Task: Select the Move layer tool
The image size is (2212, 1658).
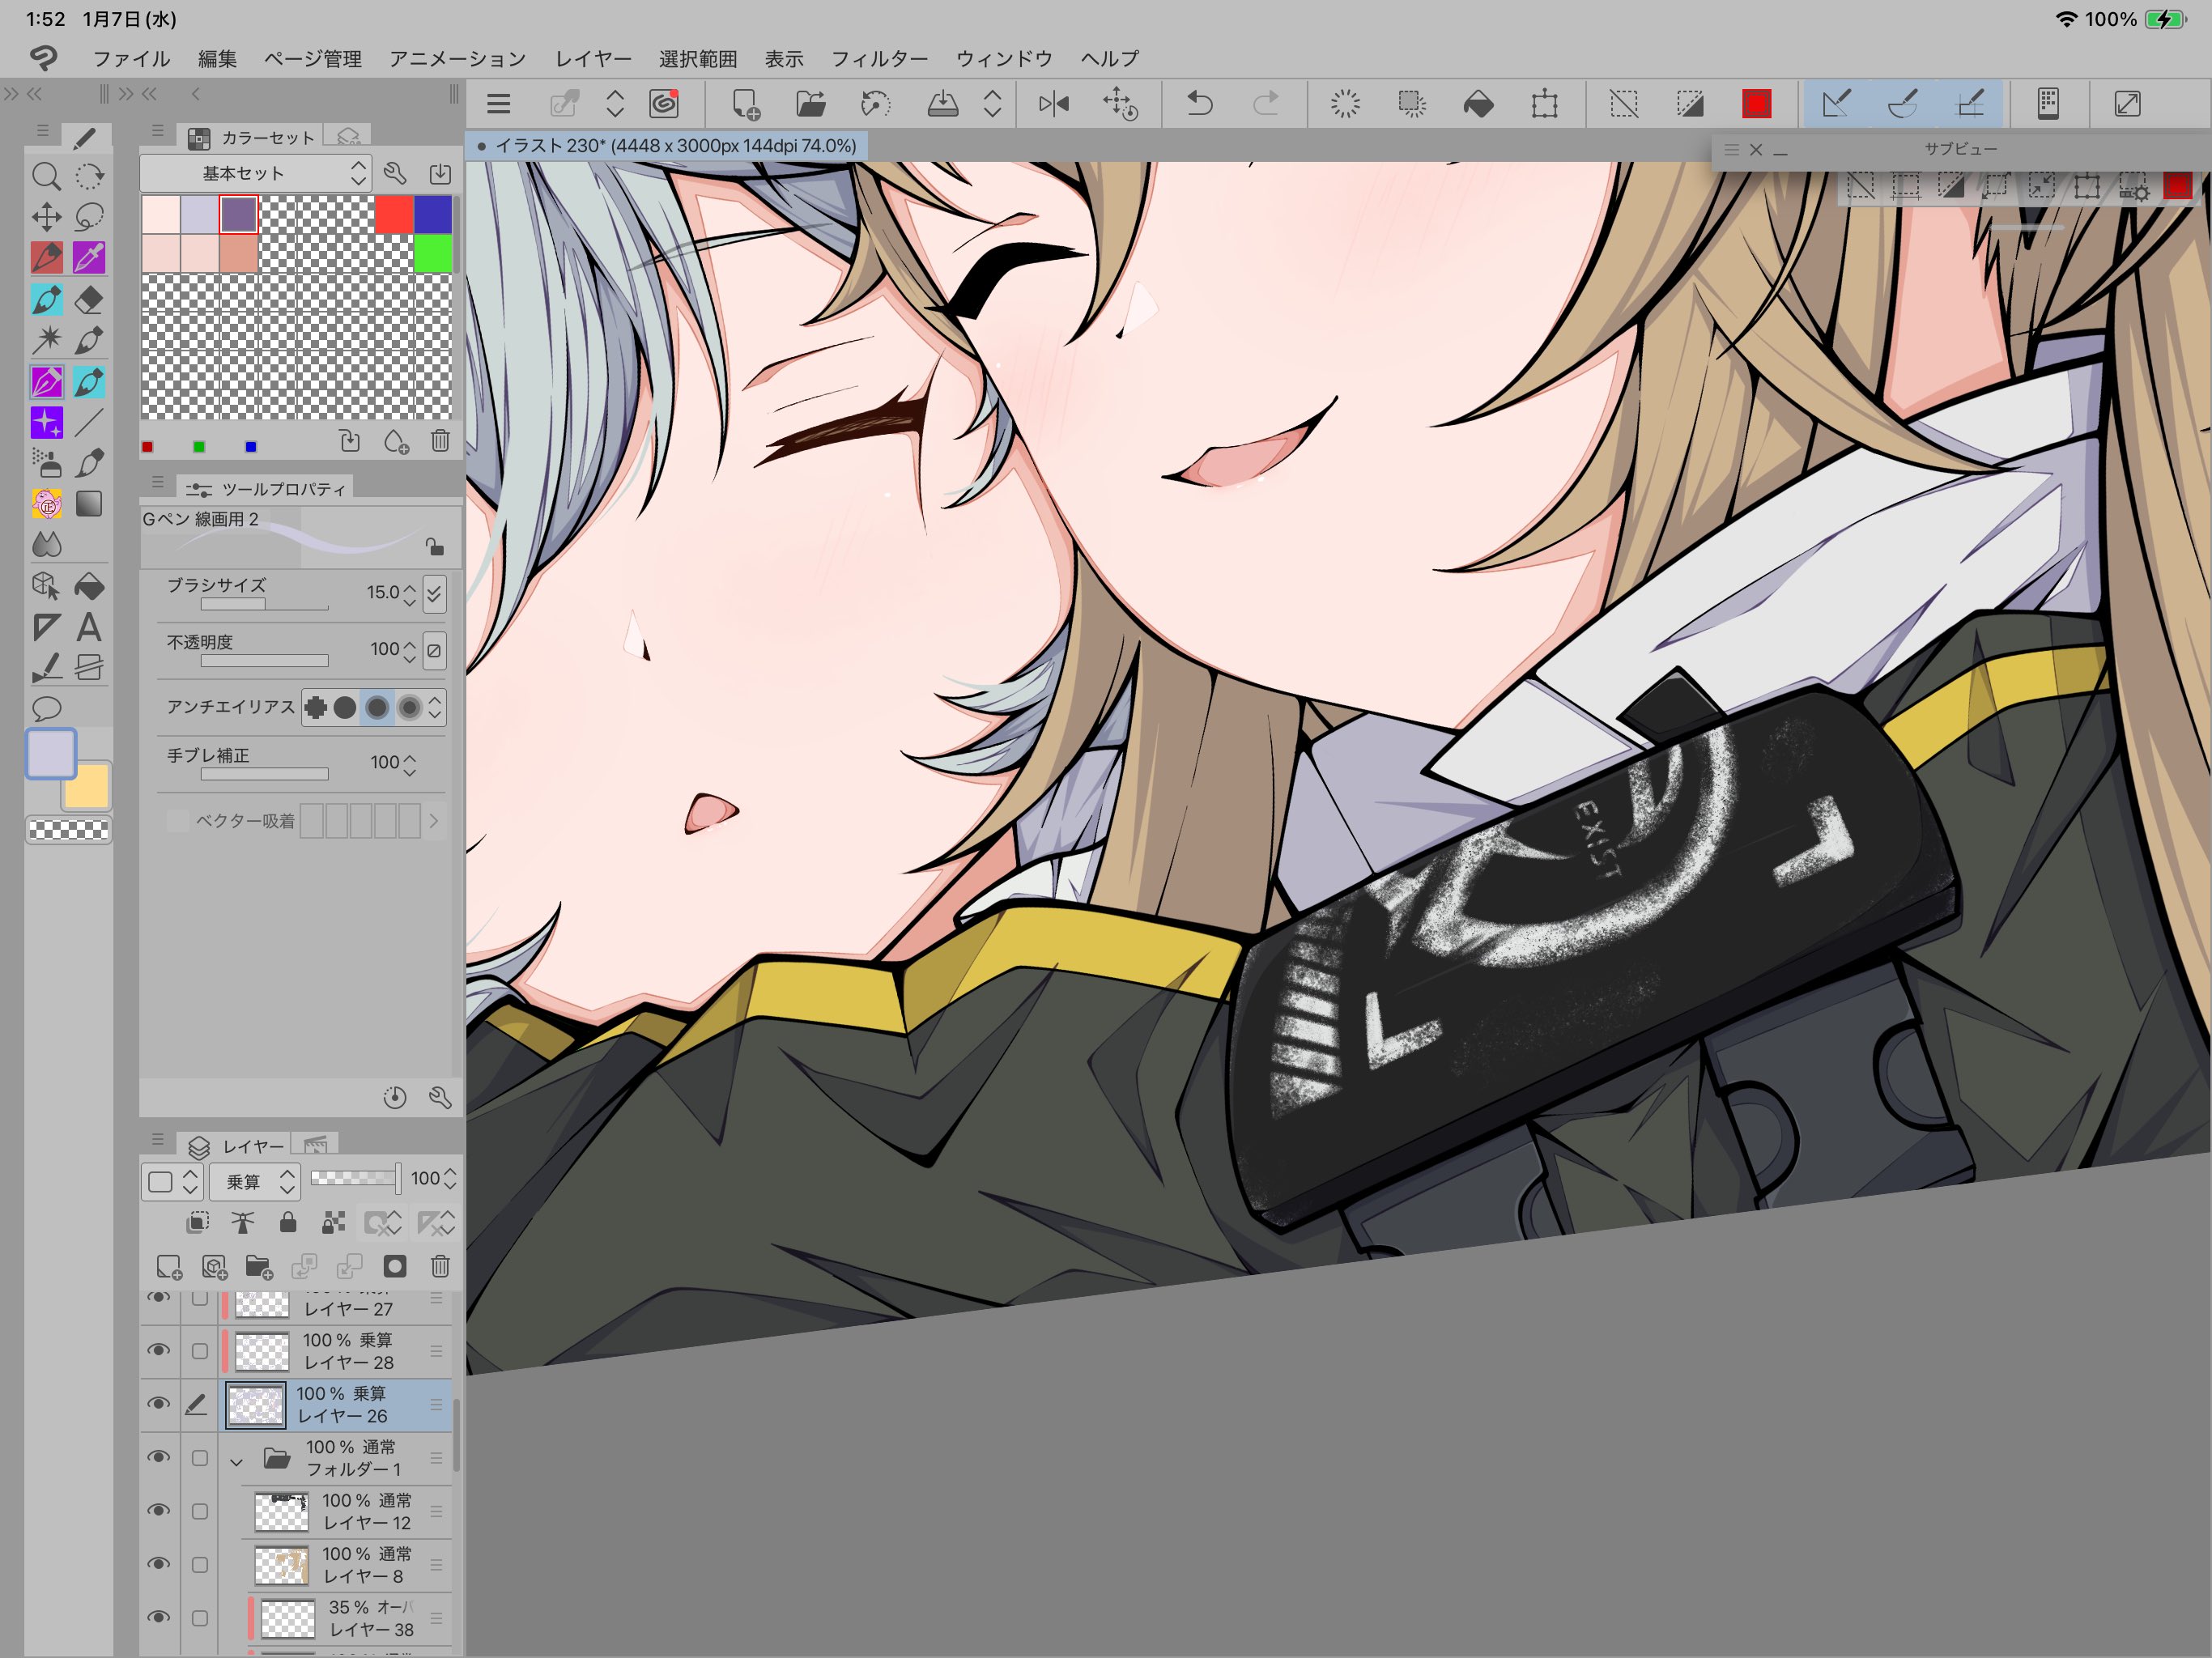Action: (46, 217)
